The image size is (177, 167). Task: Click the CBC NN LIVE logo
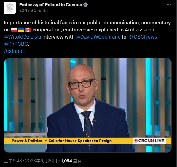click(149, 141)
